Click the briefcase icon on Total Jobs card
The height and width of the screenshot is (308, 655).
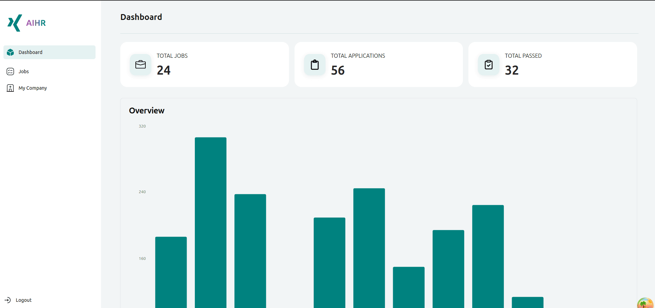point(141,65)
